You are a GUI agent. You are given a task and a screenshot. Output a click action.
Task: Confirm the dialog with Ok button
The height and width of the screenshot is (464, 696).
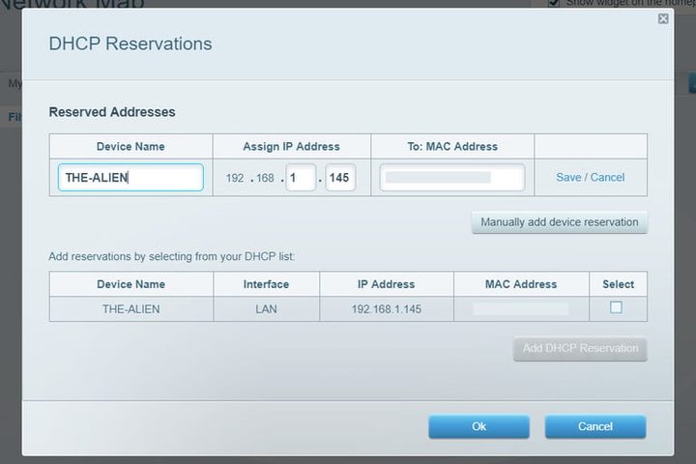click(478, 426)
